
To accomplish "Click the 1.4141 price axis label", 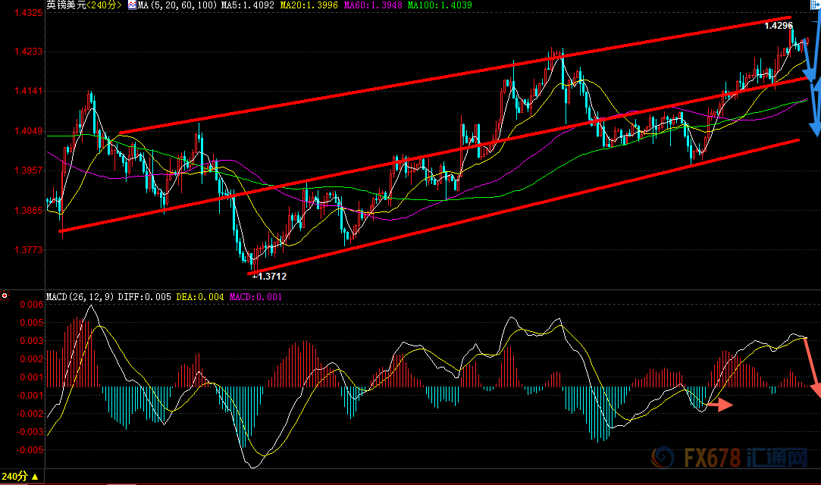I will (x=28, y=91).
